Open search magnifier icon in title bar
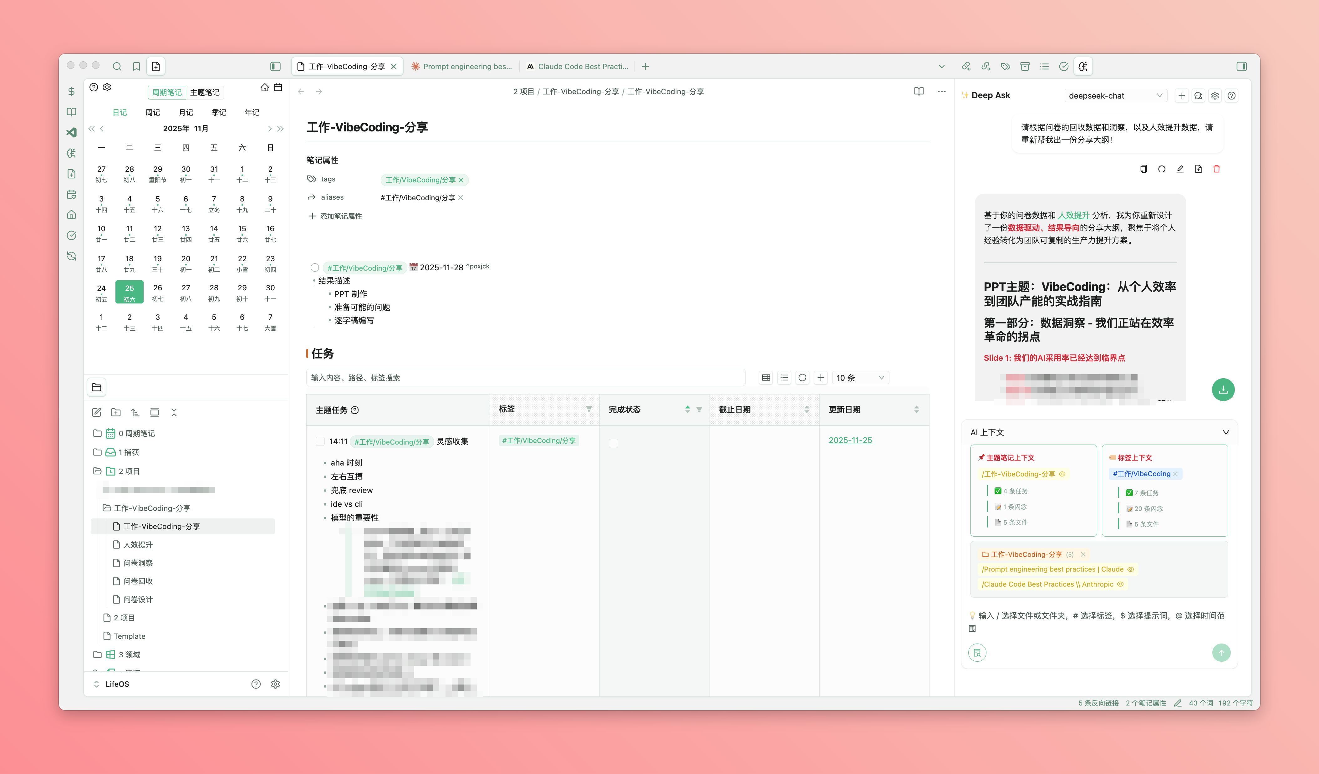Screen dimensions: 1319x774 point(117,66)
